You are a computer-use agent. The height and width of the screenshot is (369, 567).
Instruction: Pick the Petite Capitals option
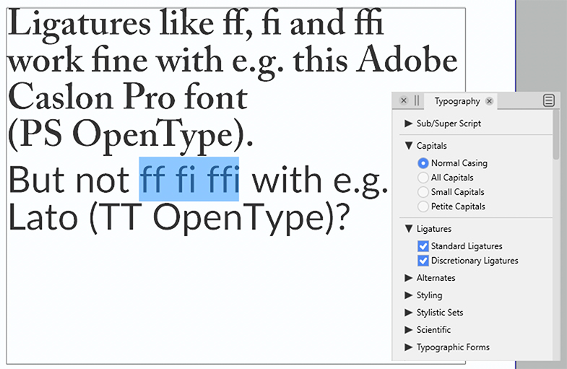(424, 207)
